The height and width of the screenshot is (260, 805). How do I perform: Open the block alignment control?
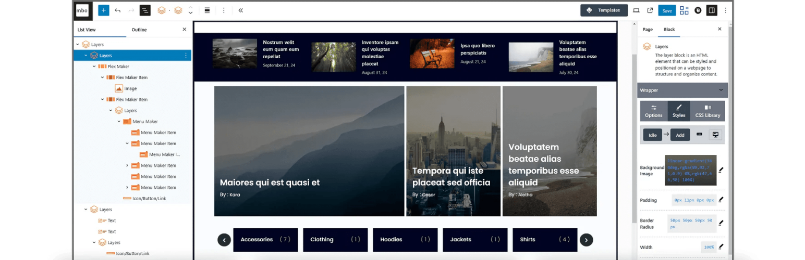pyautogui.click(x=207, y=10)
